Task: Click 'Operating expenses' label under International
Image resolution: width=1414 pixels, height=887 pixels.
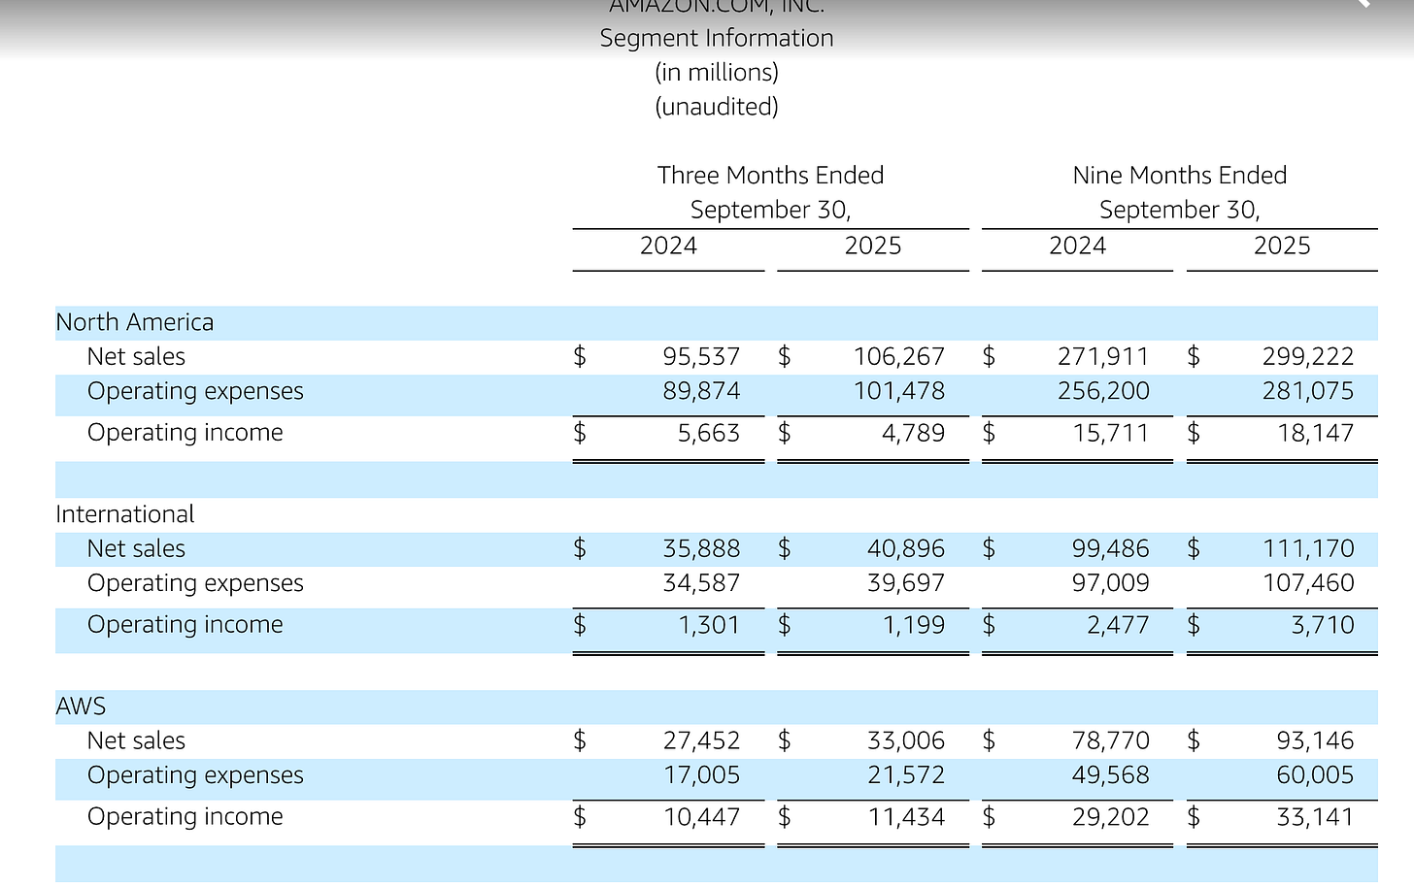Action: [195, 583]
